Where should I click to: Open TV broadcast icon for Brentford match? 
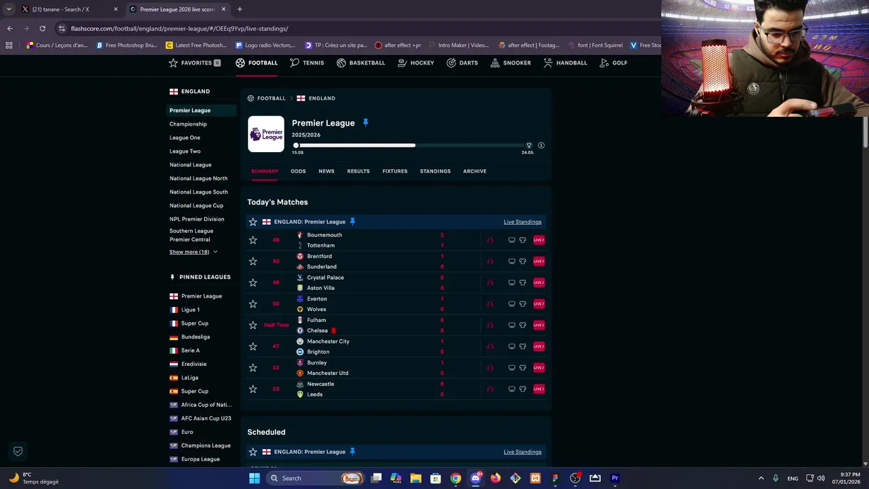(512, 261)
